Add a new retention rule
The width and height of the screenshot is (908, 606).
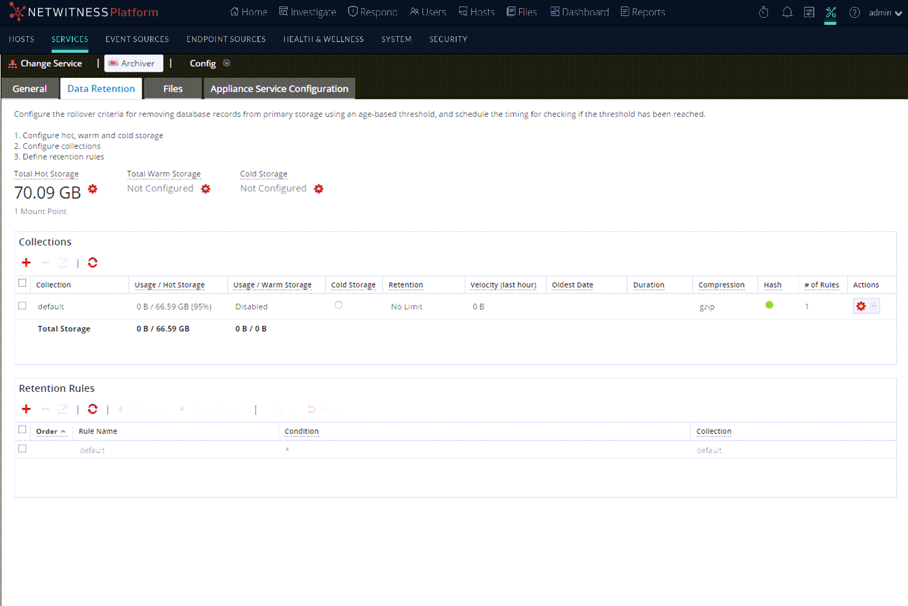pyautogui.click(x=26, y=409)
